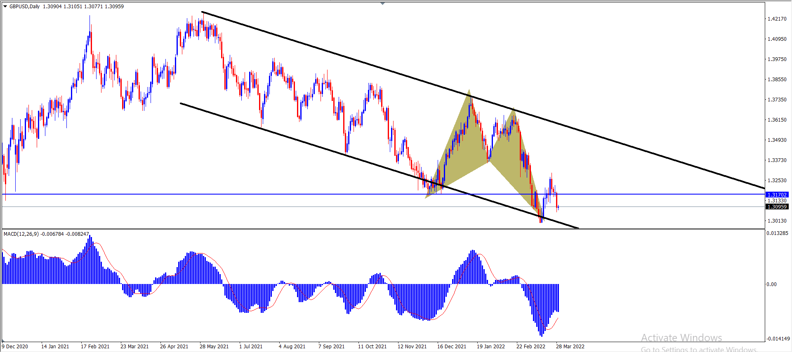Image resolution: width=792 pixels, height=352 pixels.
Task: Click the 1.39750 price axis label
Action: (777, 59)
